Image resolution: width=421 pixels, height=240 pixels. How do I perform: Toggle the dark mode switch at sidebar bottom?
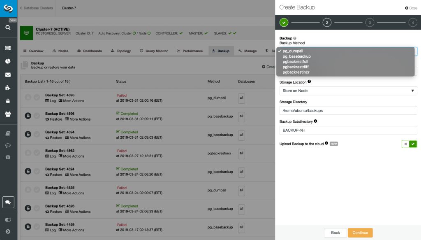8,219
